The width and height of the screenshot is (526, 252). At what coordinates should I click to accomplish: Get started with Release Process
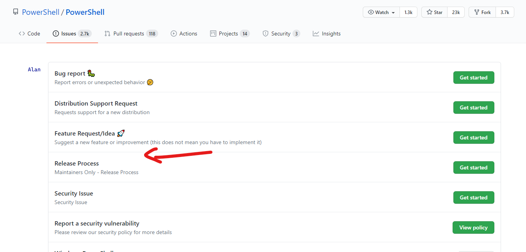[474, 167]
